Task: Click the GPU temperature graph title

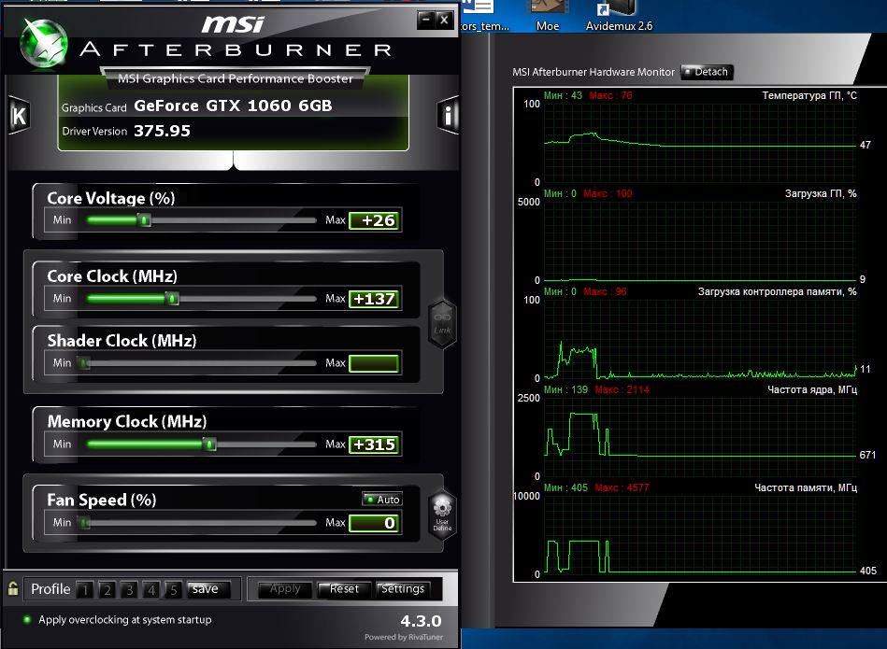Action: (x=808, y=95)
